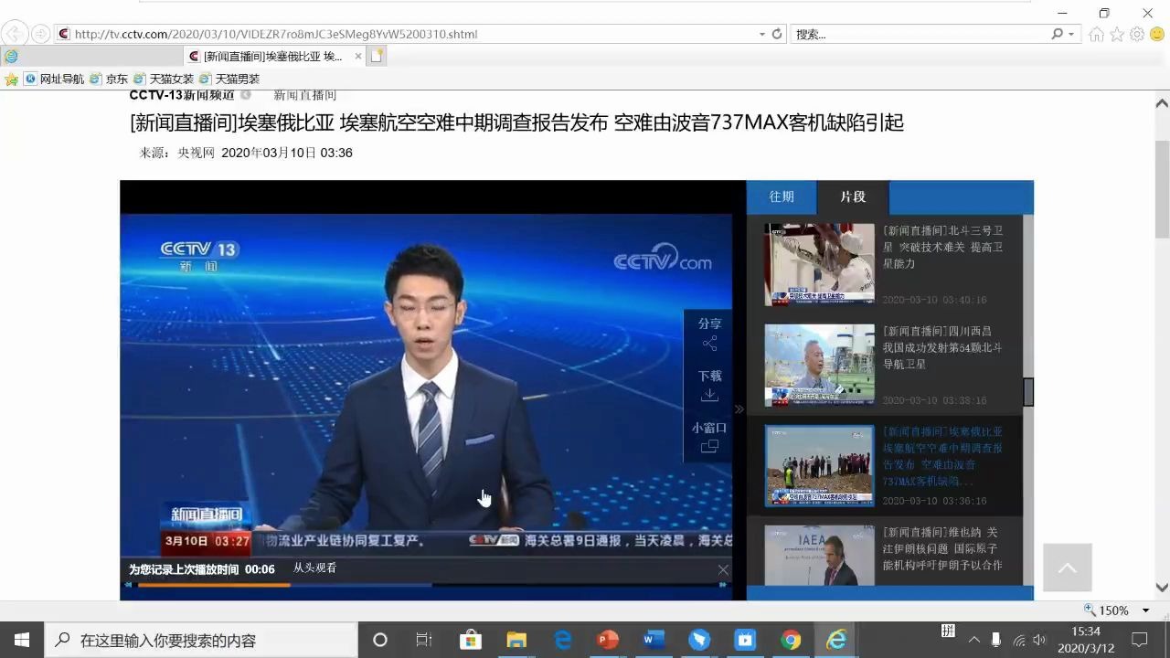Refresh the page with the reload icon
This screenshot has height=658, width=1170.
777,34
